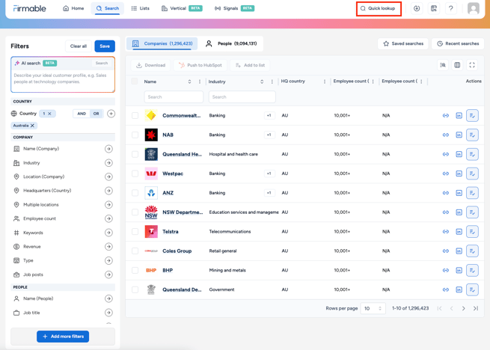Click the Firmable logo
Screen dimensions: 490x350
coord(30,8)
